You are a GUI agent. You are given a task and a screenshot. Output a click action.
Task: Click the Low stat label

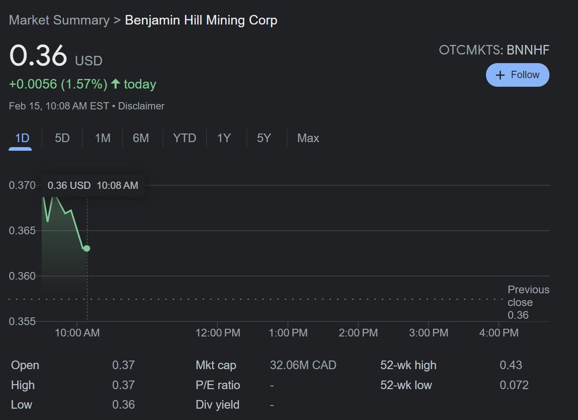click(21, 405)
